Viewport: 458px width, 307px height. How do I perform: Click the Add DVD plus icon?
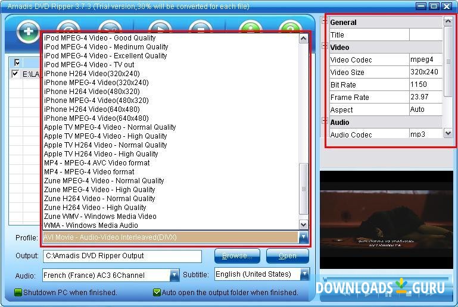[x=29, y=32]
